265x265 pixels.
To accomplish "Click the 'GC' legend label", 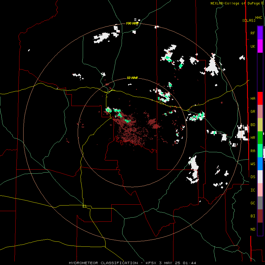I will 253,203.
